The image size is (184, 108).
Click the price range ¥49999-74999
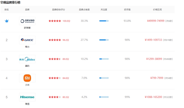pos(156,21)
